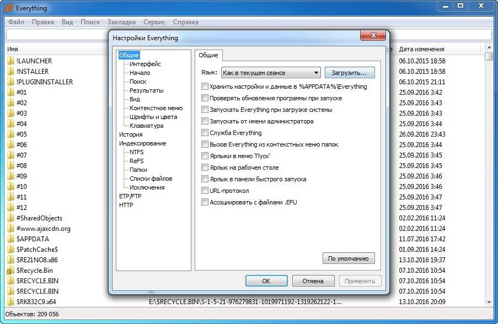Image resolution: width=498 pixels, height=324 pixels.
Task: Open the Правка menu
Action: coord(43,22)
